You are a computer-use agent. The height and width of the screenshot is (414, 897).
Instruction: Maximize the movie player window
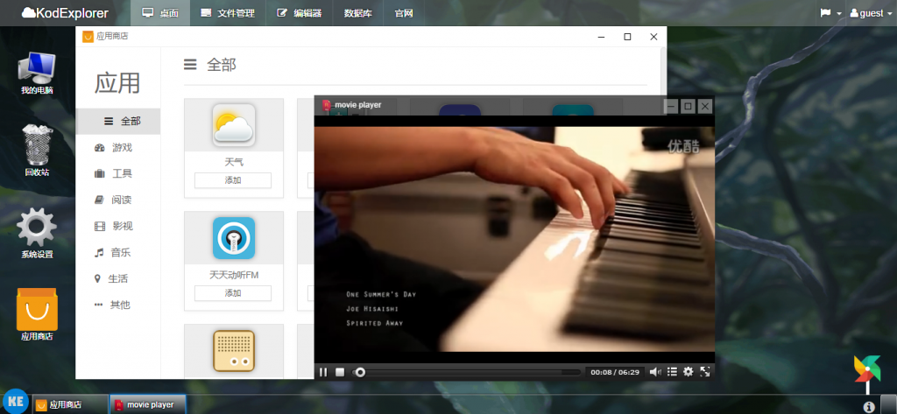(x=689, y=106)
